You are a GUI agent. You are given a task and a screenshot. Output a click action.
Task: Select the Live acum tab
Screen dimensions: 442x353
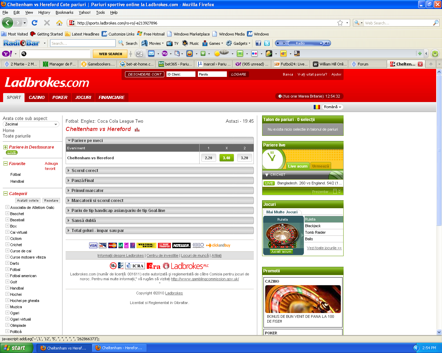[298, 166]
